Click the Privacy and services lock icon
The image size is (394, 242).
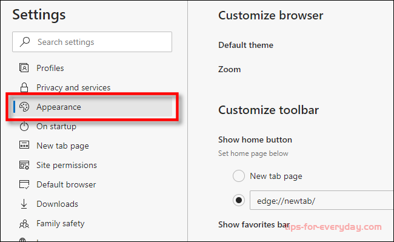pyautogui.click(x=24, y=87)
